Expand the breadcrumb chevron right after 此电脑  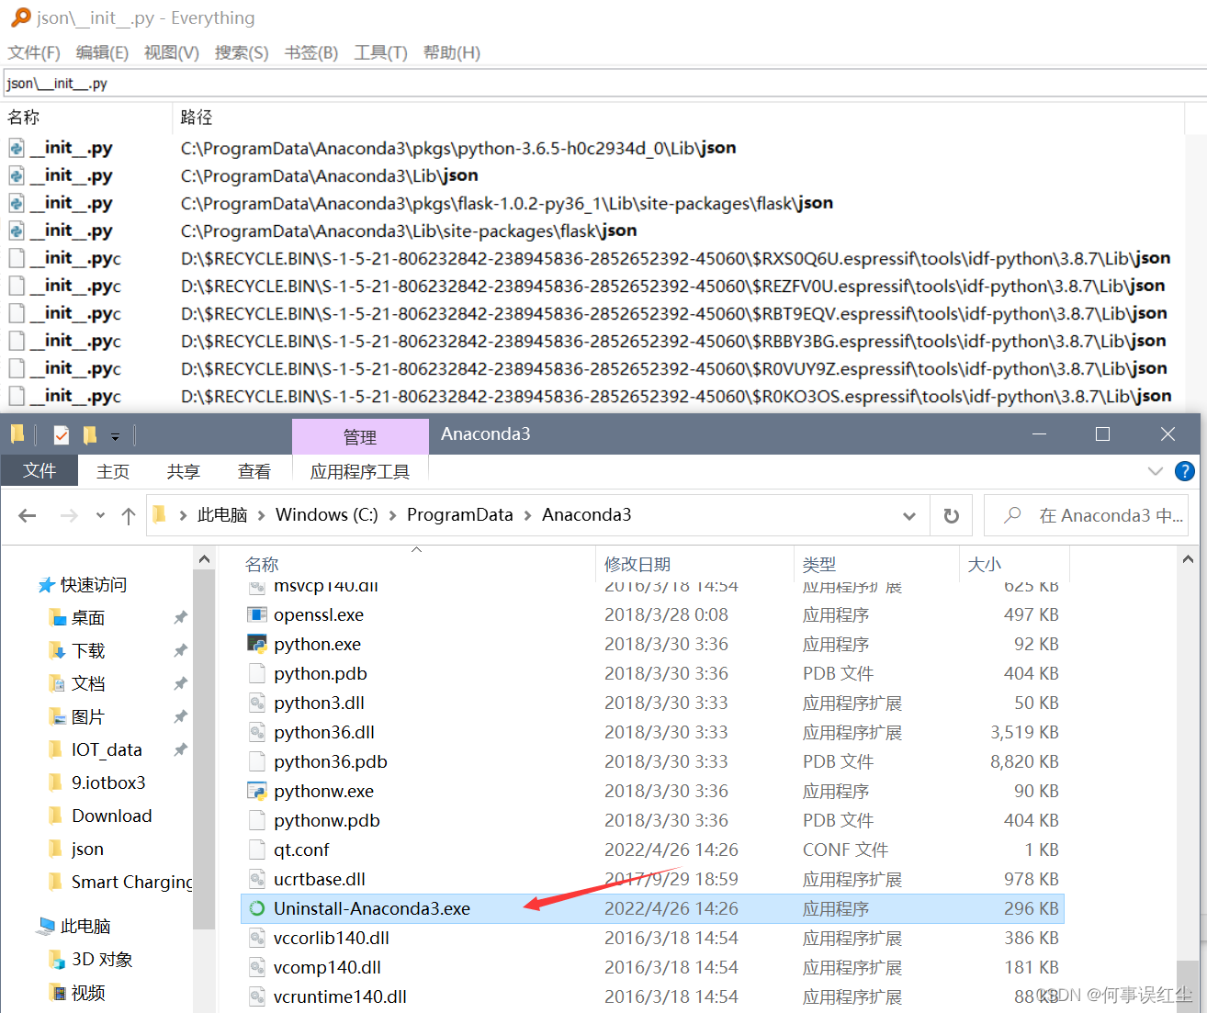pyautogui.click(x=261, y=515)
